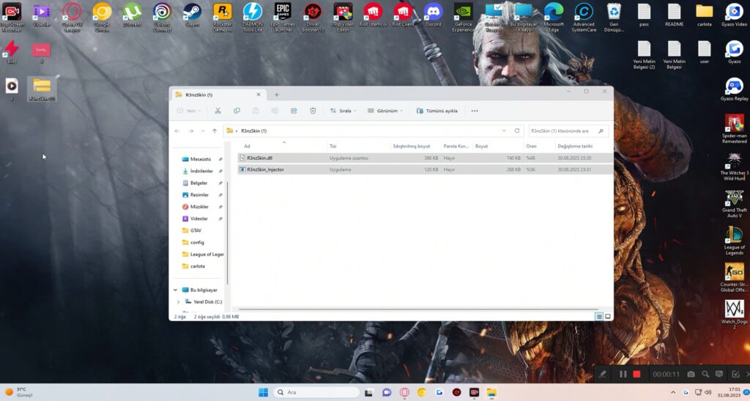Expand the Yerel Disk (C:) tree node
This screenshot has height=401, width=750.
pyautogui.click(x=179, y=302)
